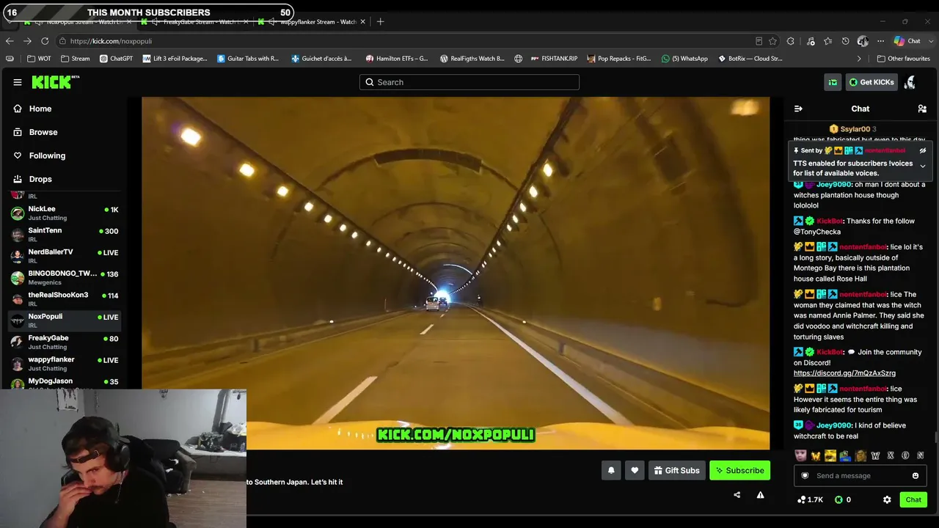Pick the golden W emote
The height and width of the screenshot is (528, 939).
point(815,455)
